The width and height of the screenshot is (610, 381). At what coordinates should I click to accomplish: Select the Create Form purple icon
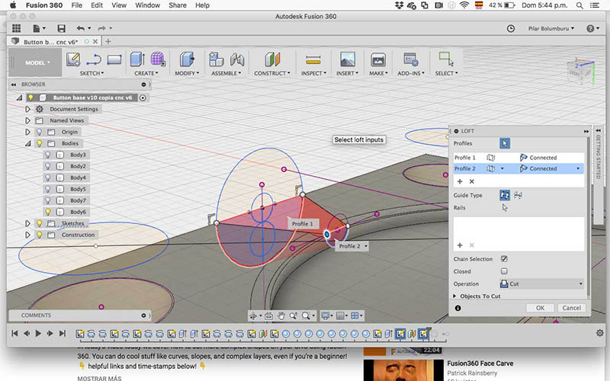158,59
